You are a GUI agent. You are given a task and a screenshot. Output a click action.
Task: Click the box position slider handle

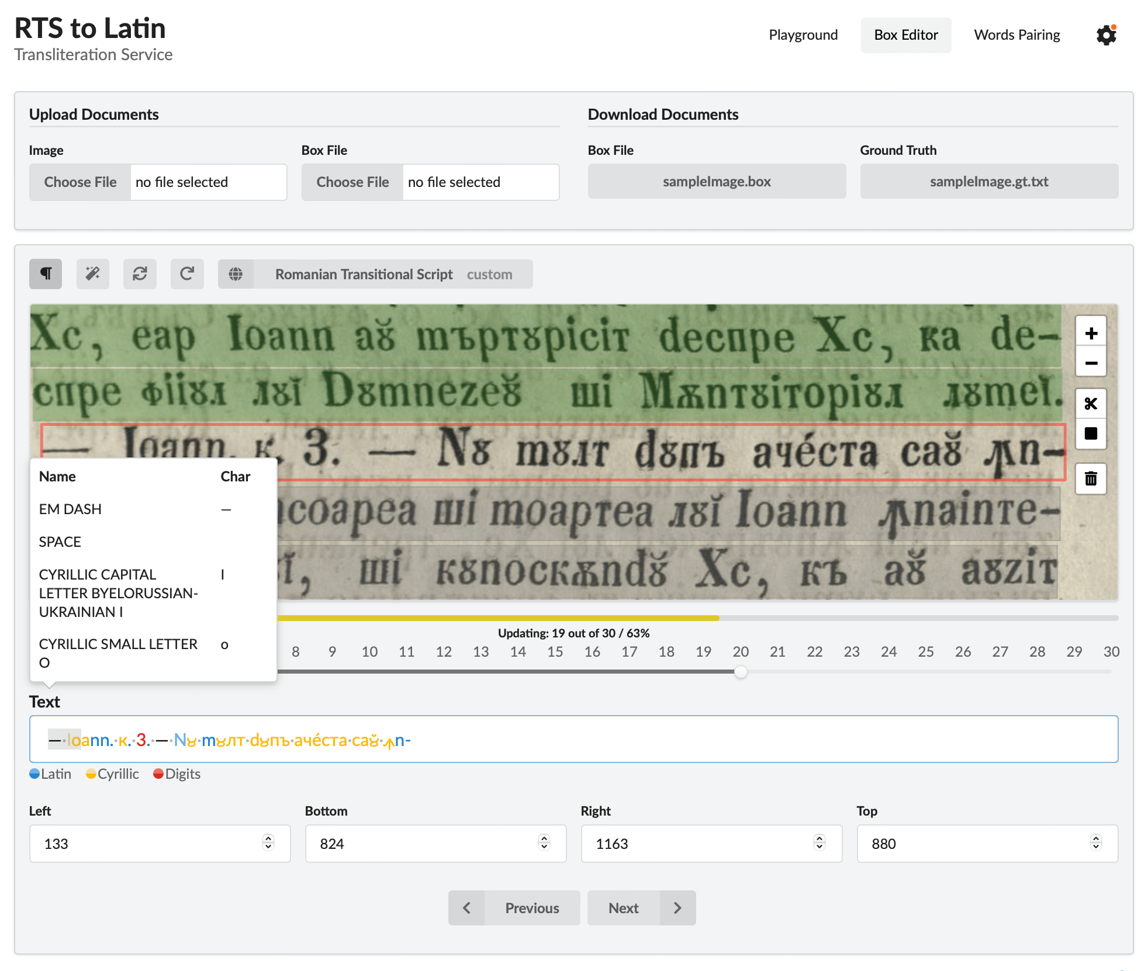741,672
